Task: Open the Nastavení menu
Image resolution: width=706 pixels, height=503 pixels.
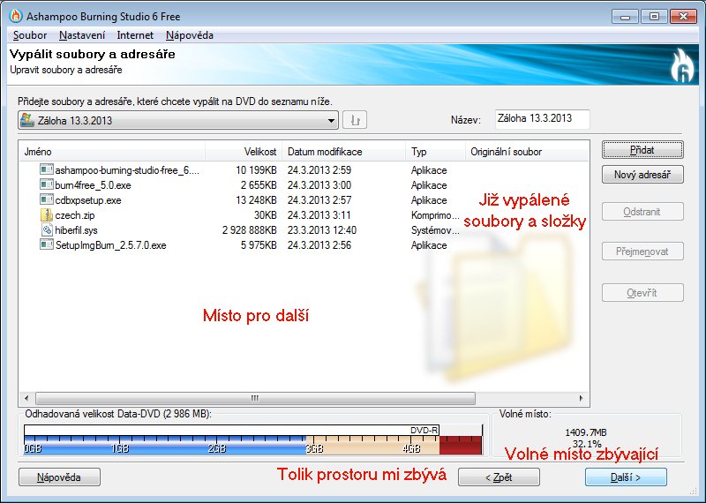Action: [82, 35]
